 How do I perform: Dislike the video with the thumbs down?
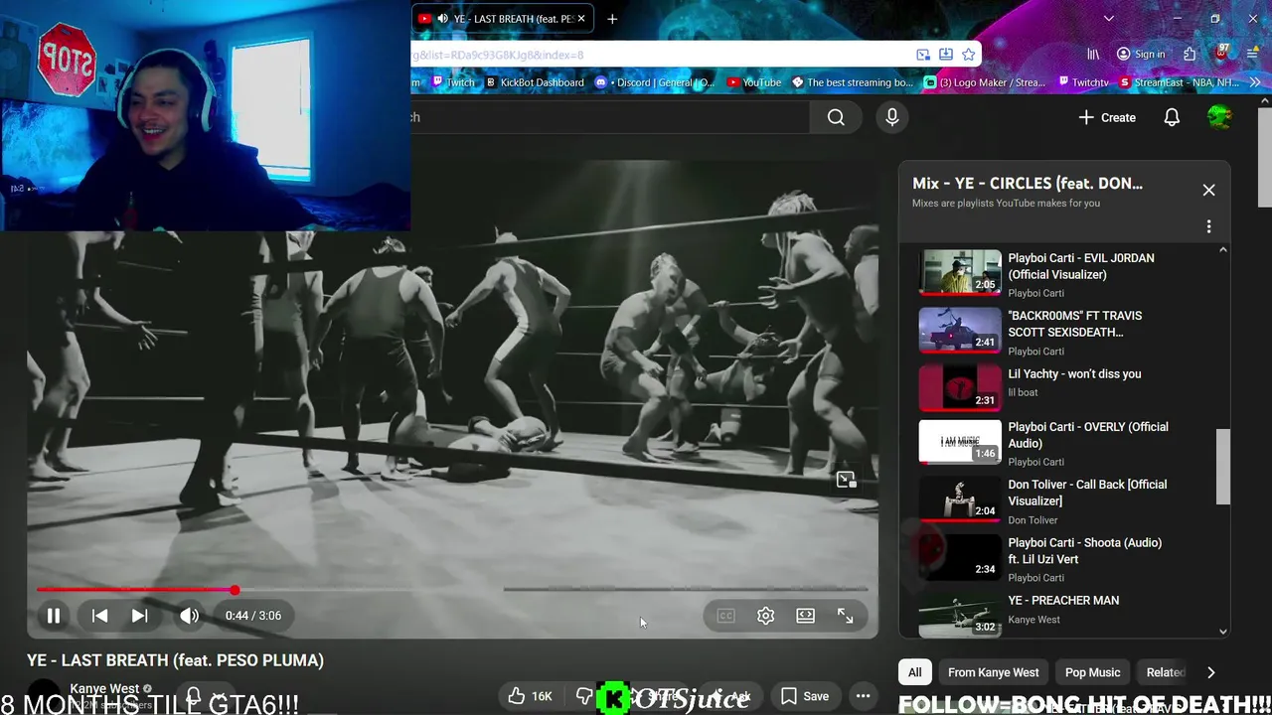(584, 696)
